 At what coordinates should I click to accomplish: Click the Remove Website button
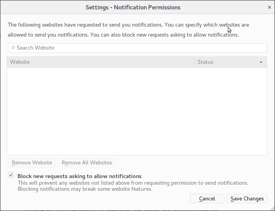point(31,162)
